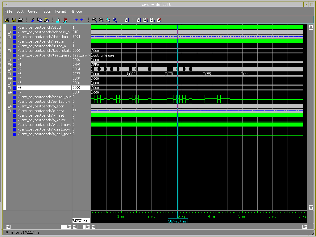Expand the r3 register bus

(x=9, y=74)
